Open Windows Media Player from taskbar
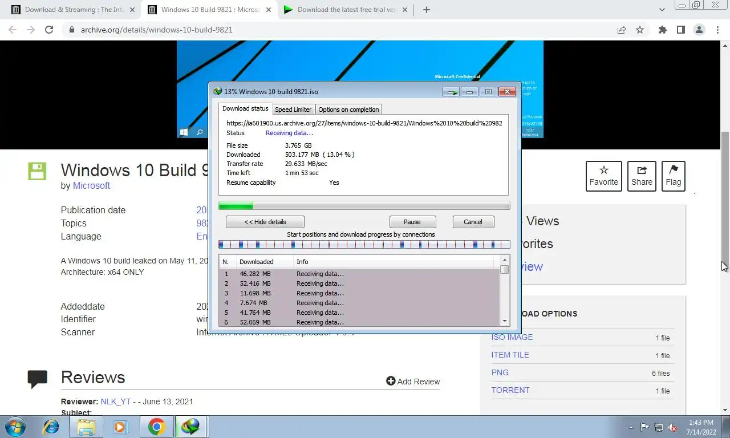The image size is (730, 438). coord(120,427)
